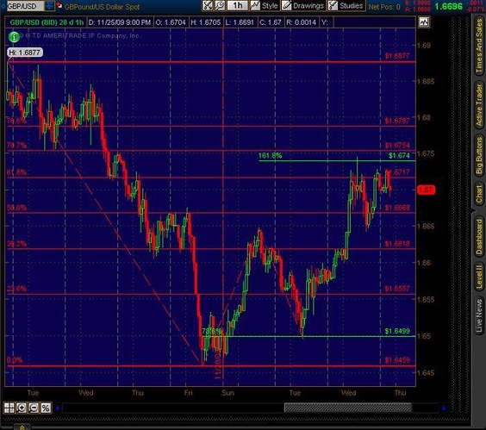
Task: Click the $1.6499 green level label
Action: pos(397,331)
